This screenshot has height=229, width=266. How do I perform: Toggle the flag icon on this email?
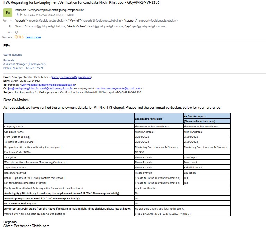pyautogui.click(x=22, y=15)
